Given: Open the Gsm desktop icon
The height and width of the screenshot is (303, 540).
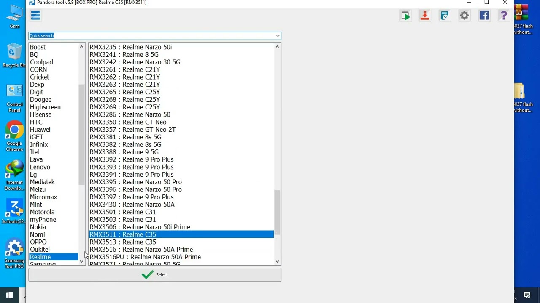Looking at the screenshot, I should (15, 17).
